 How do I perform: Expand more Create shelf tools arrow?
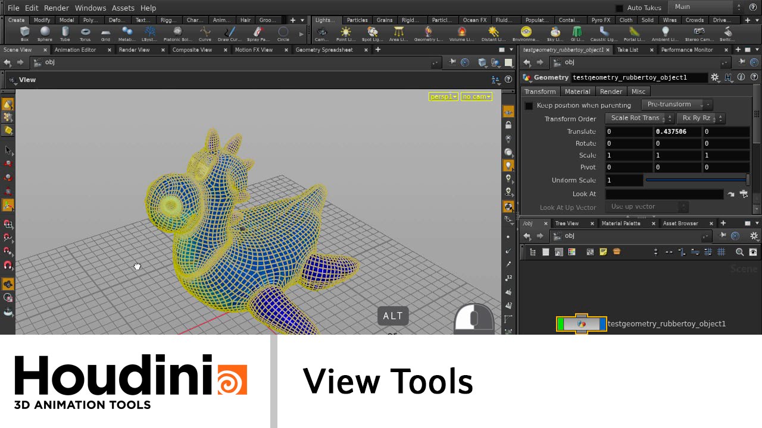(301, 34)
